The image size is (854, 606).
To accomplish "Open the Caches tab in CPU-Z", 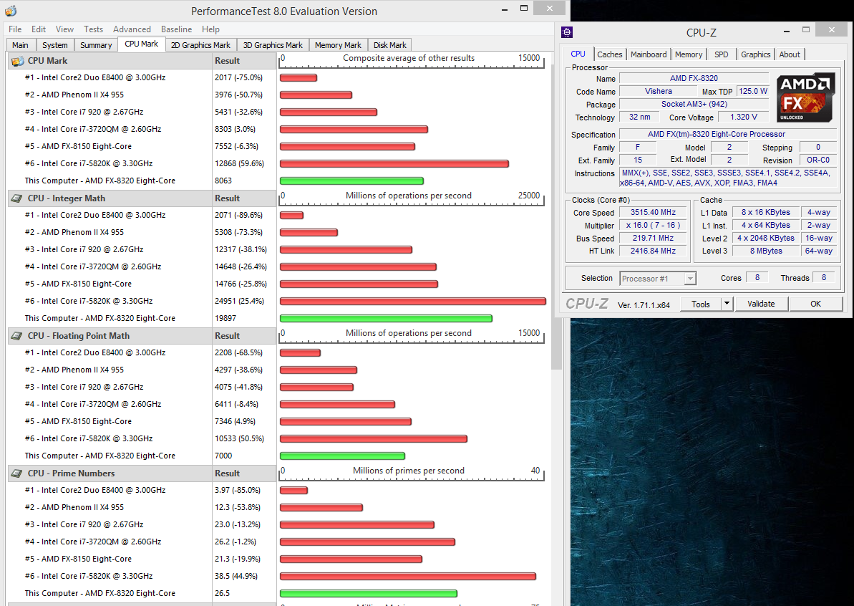I will (x=609, y=54).
